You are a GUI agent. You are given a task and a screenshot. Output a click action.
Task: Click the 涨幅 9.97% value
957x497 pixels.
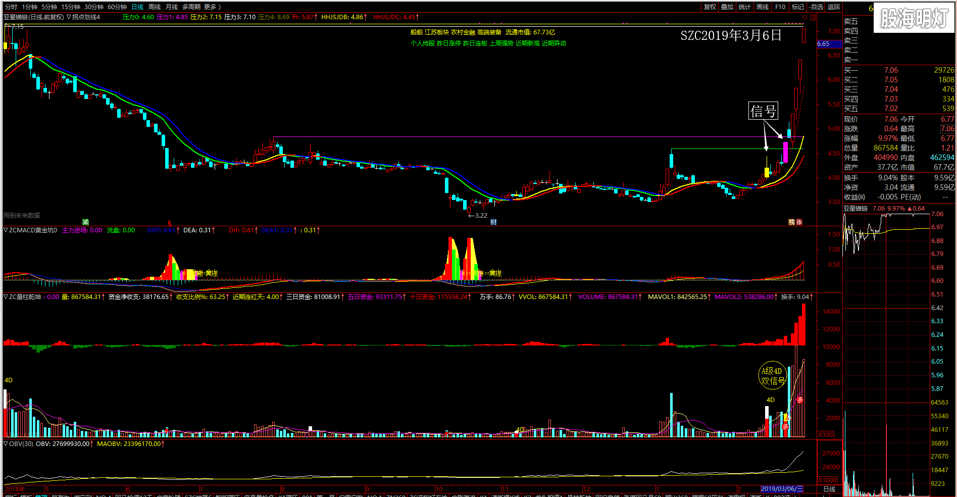pyautogui.click(x=888, y=138)
